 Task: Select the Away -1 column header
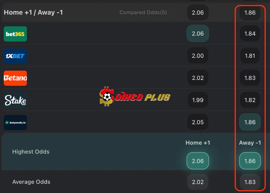(x=250, y=143)
